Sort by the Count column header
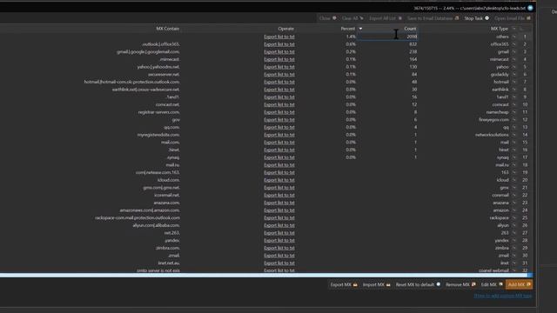 (410, 29)
